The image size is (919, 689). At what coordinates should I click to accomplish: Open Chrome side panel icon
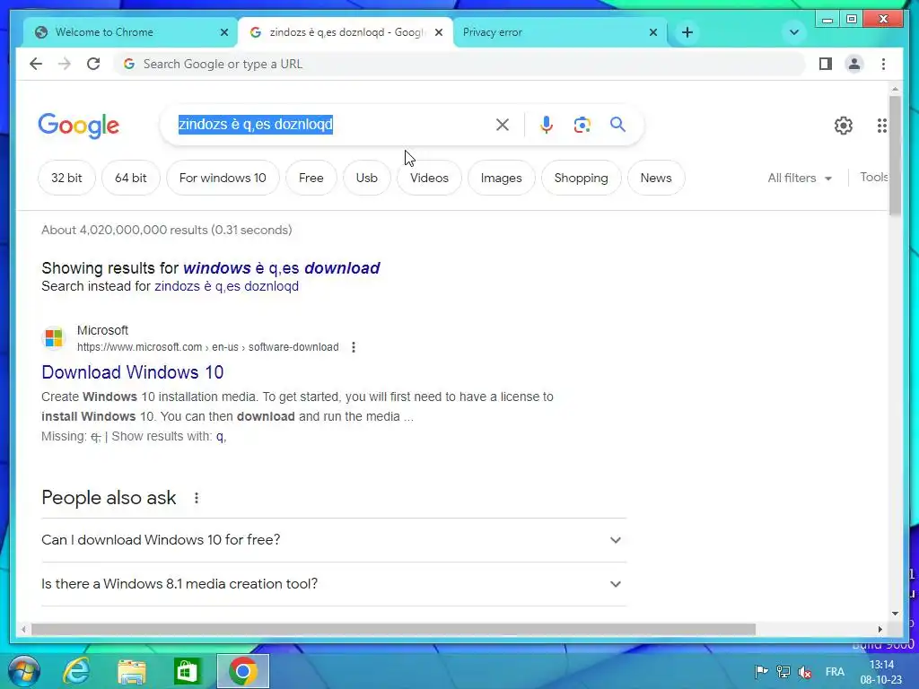click(826, 64)
